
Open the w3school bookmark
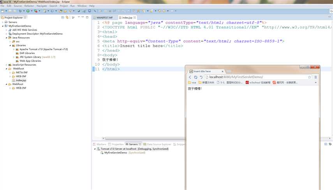(x=258, y=83)
